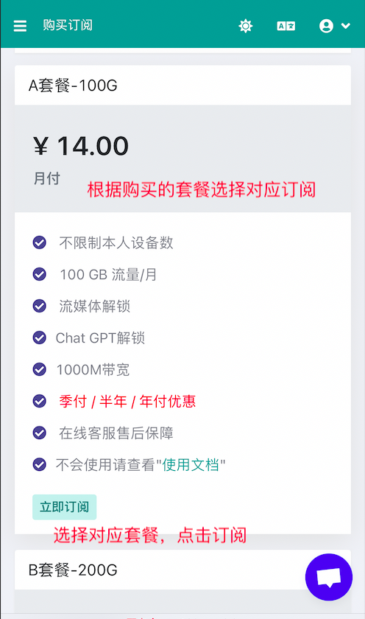This screenshot has height=619, width=365.
Task: Click checkmark beside 季付 / 半年 / 年付优惠
Action: tap(40, 401)
